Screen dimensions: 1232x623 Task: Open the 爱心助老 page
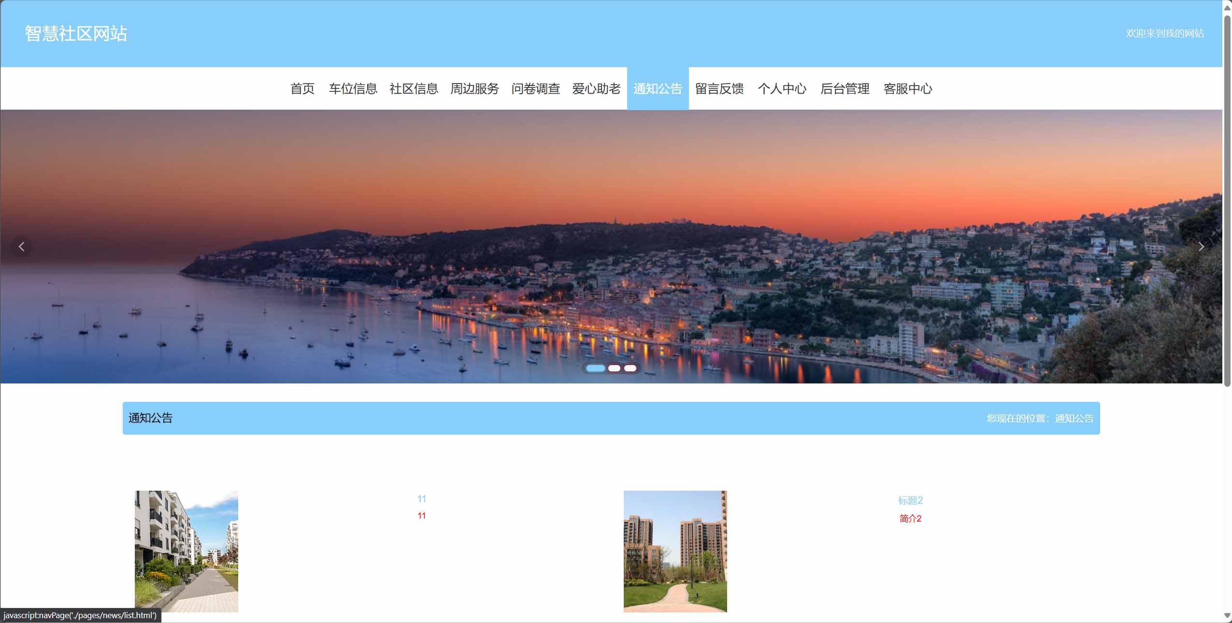pyautogui.click(x=597, y=88)
